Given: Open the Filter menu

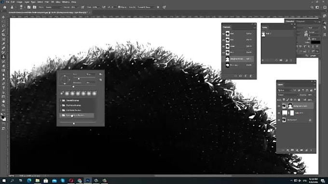Looking at the screenshot, I should click(47, 2).
